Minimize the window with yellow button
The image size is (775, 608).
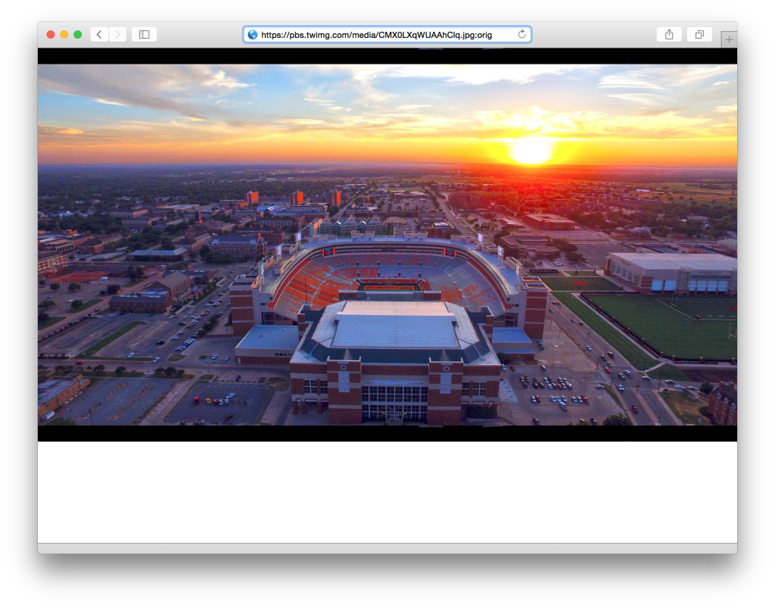64,35
